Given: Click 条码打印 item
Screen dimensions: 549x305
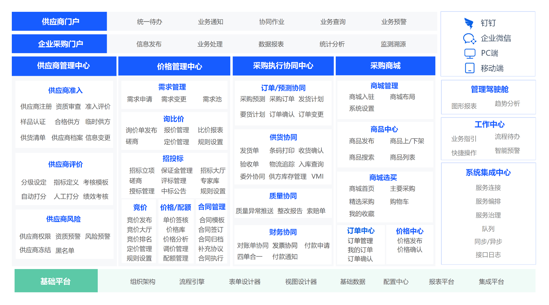Looking at the screenshot, I should pyautogui.click(x=282, y=150).
